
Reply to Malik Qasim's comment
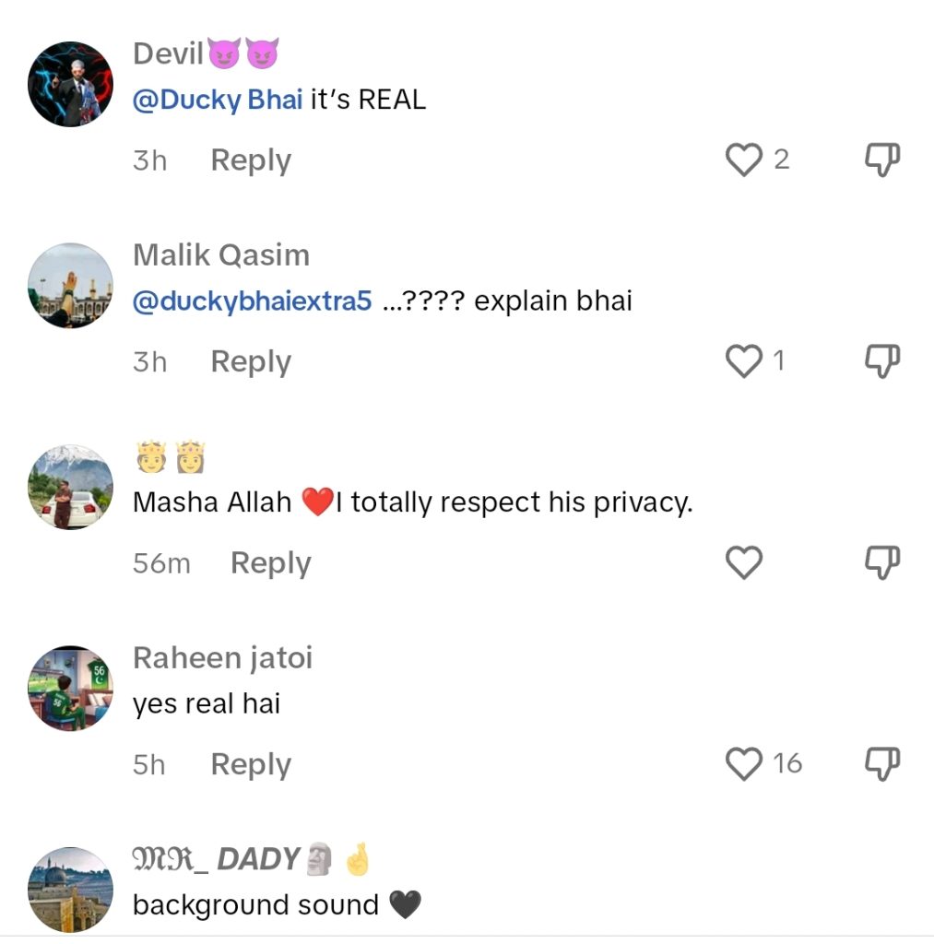(x=251, y=361)
